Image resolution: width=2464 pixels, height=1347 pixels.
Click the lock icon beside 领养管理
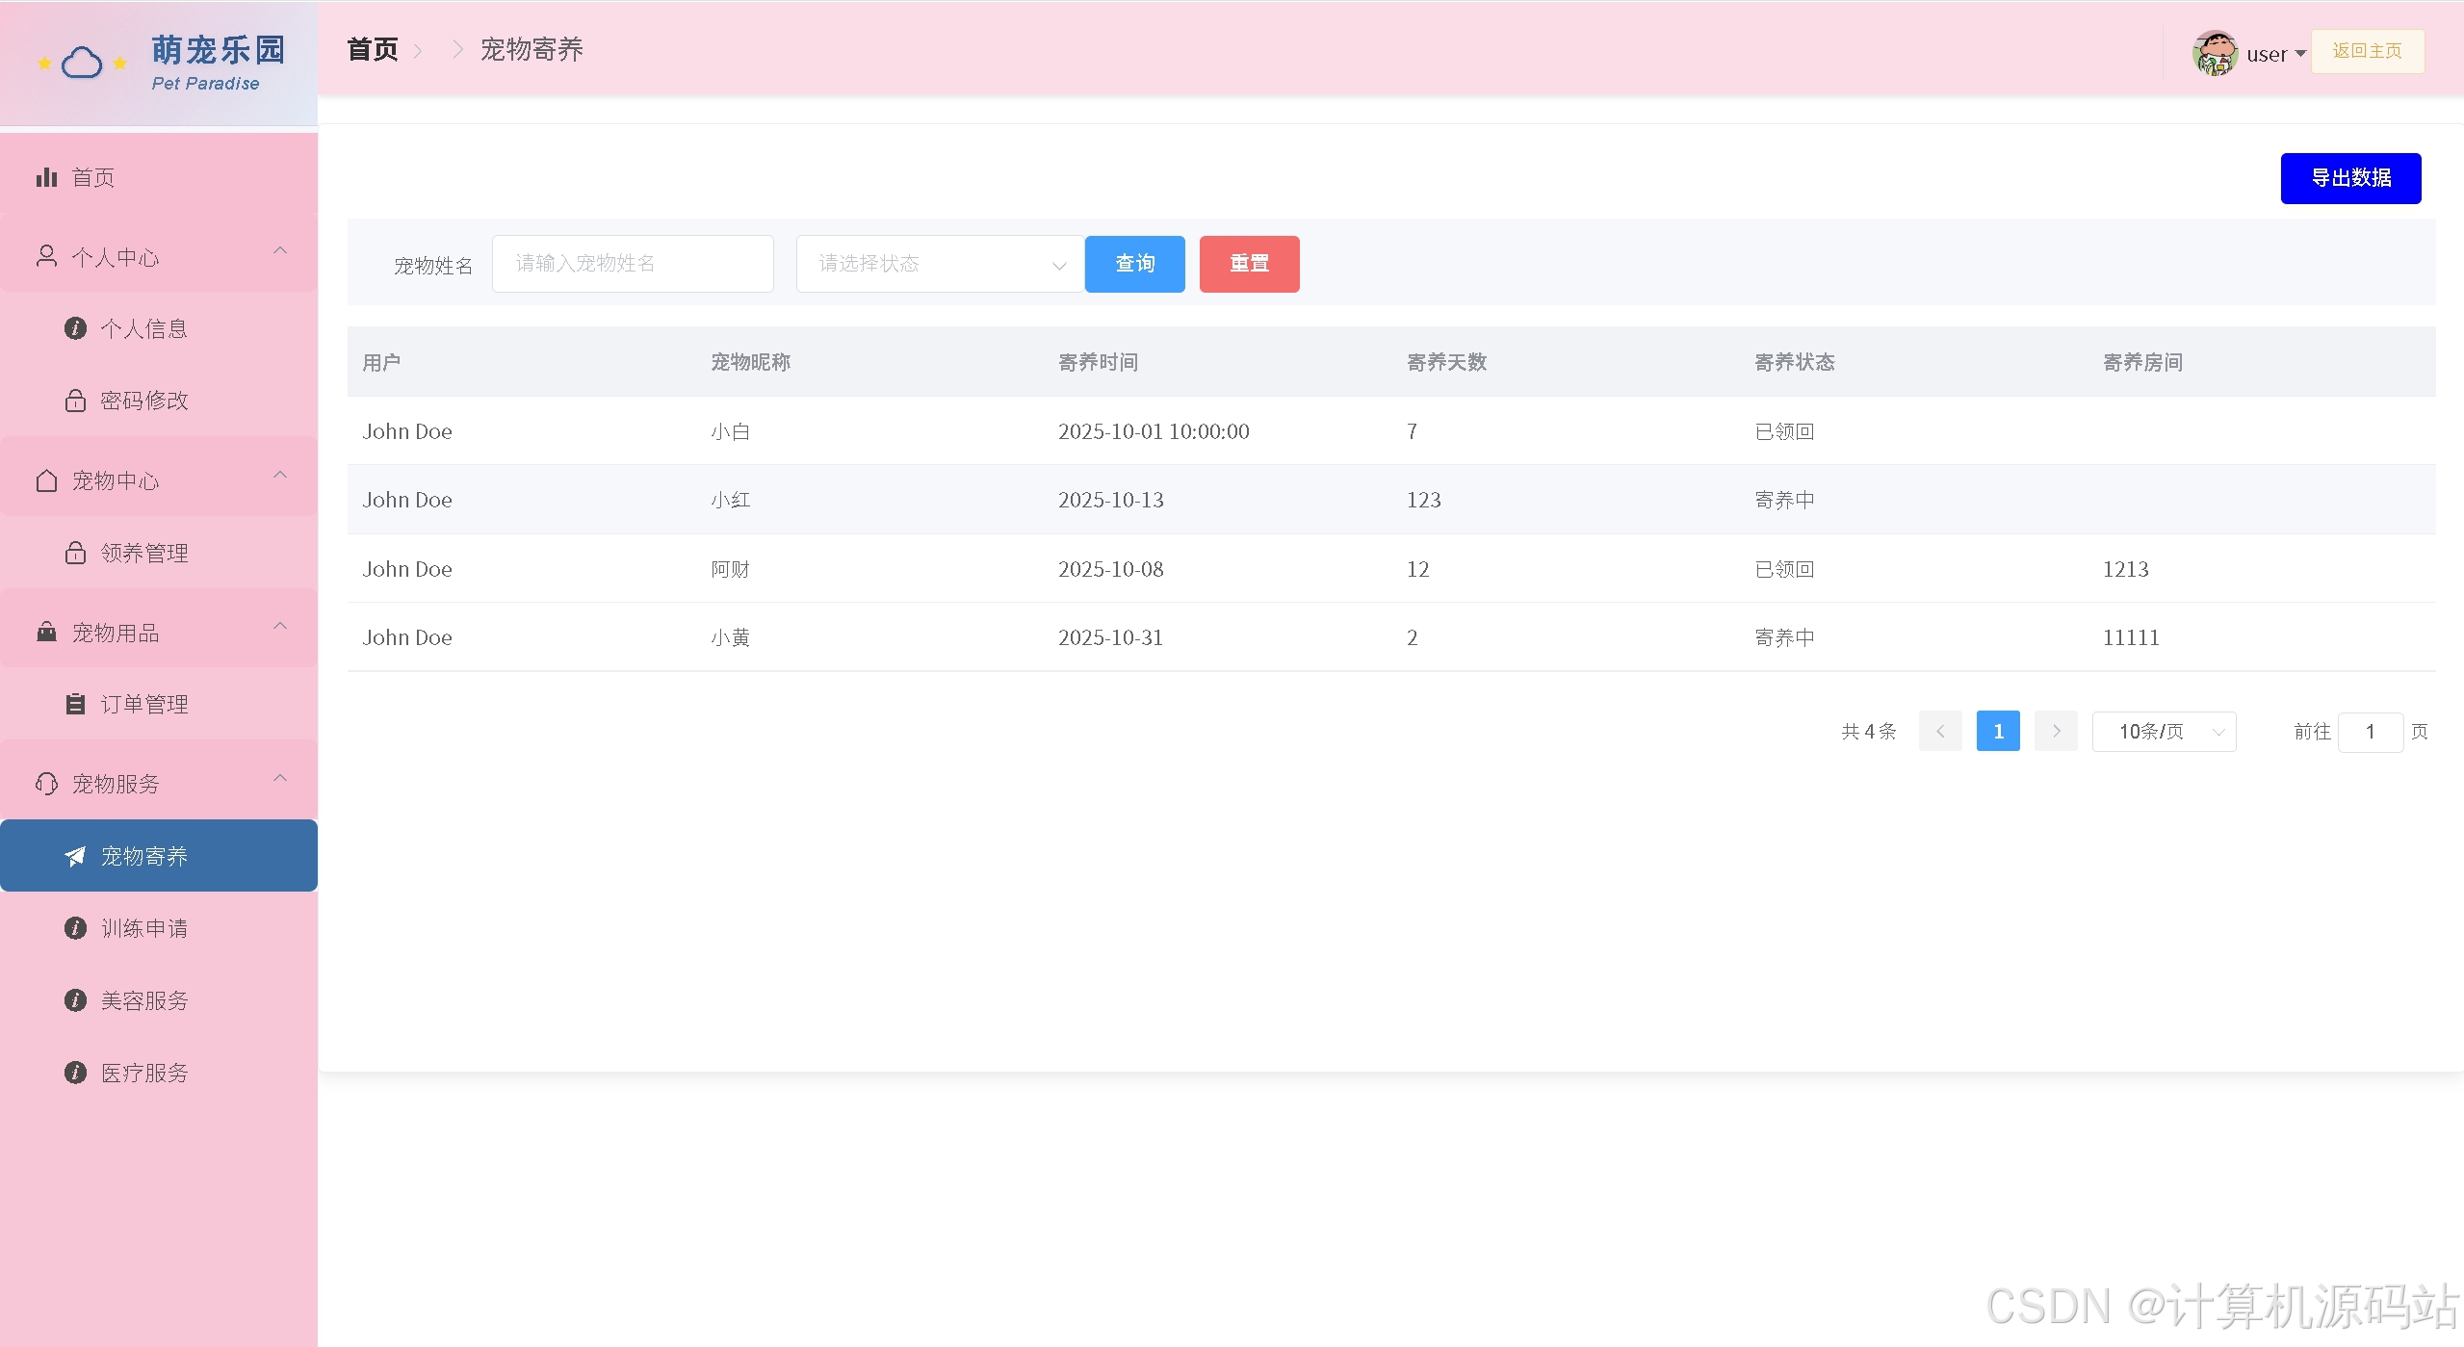[x=75, y=553]
